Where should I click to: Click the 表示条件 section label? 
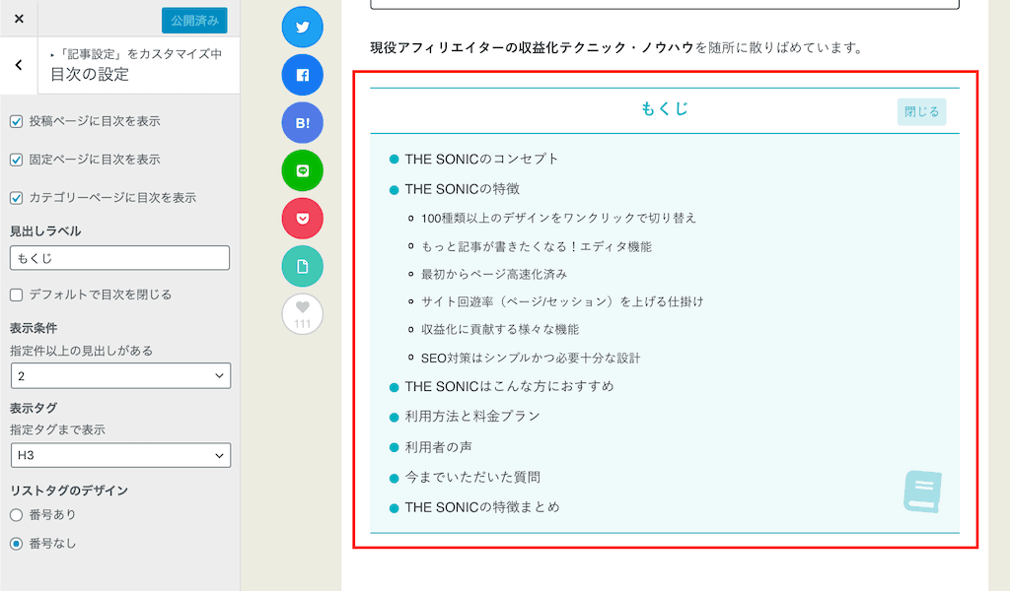tap(34, 329)
